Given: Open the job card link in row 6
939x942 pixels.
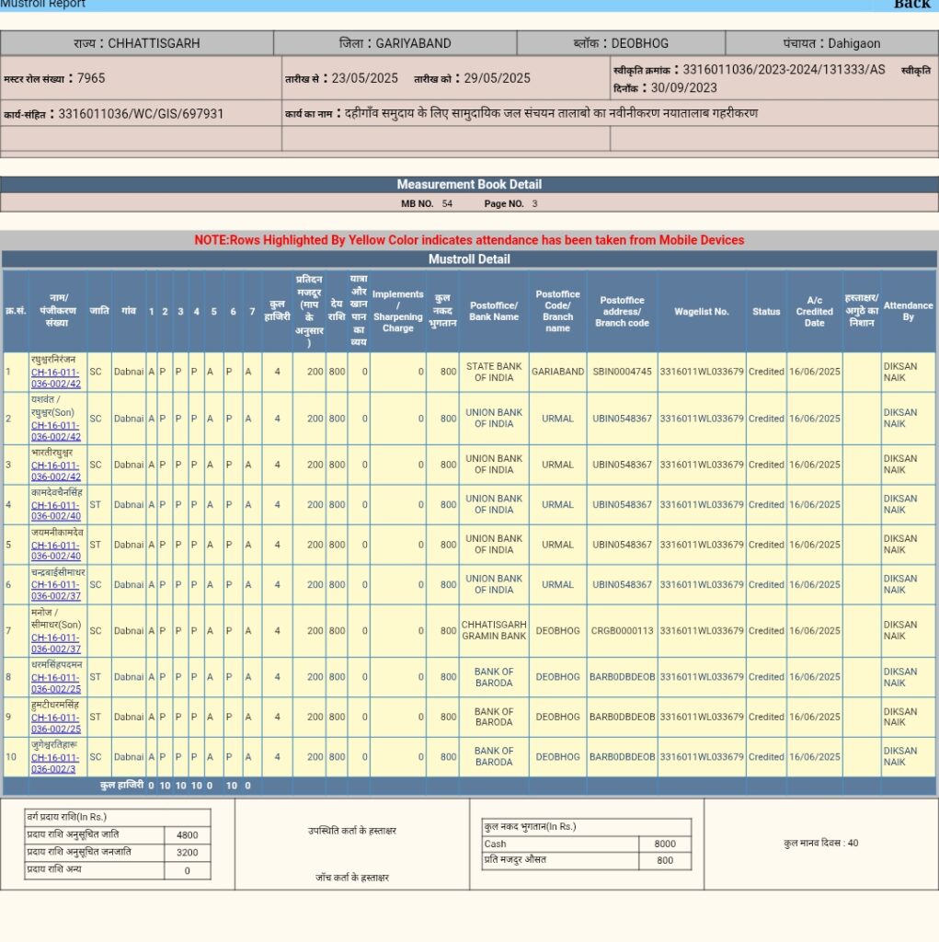Looking at the screenshot, I should 56,591.
